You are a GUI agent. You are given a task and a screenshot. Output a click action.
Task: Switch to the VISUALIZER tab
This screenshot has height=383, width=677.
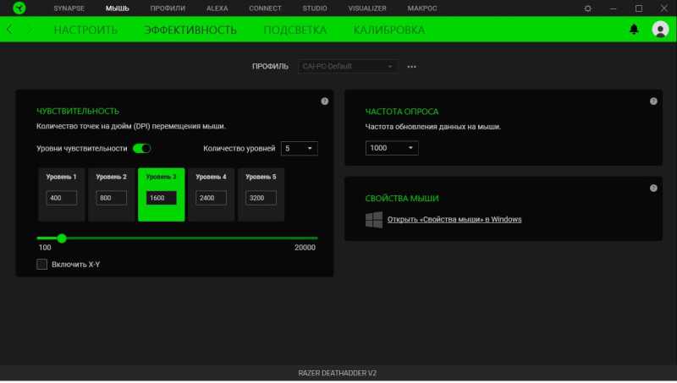coord(367,8)
